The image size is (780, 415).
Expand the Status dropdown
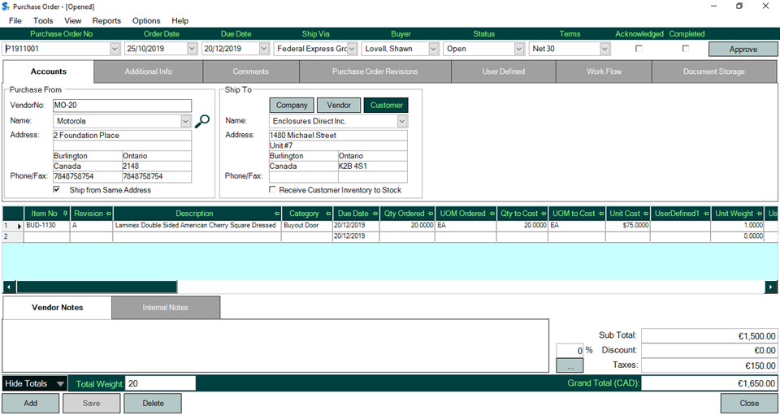click(518, 49)
